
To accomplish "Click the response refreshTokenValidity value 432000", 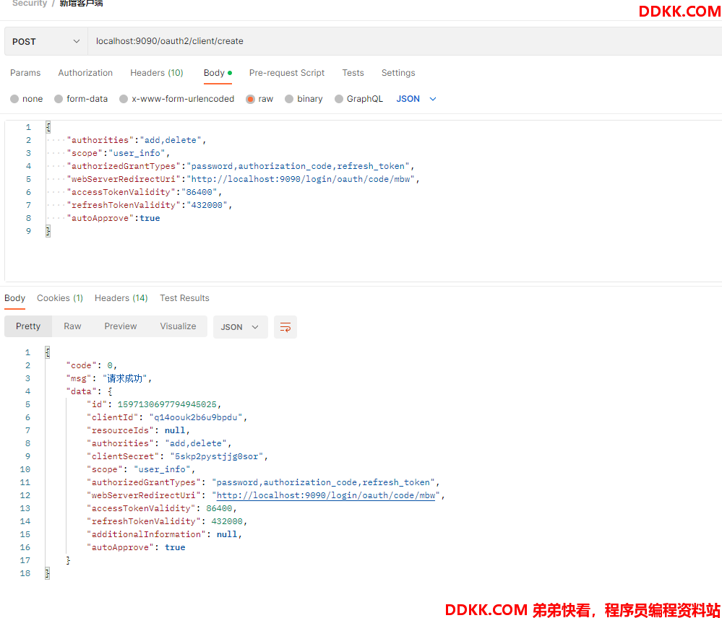I will [227, 521].
